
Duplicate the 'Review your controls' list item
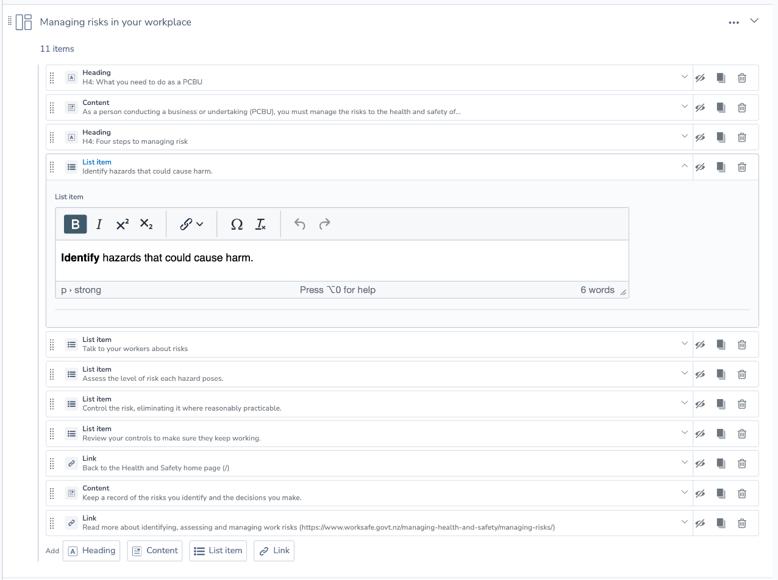pos(721,434)
